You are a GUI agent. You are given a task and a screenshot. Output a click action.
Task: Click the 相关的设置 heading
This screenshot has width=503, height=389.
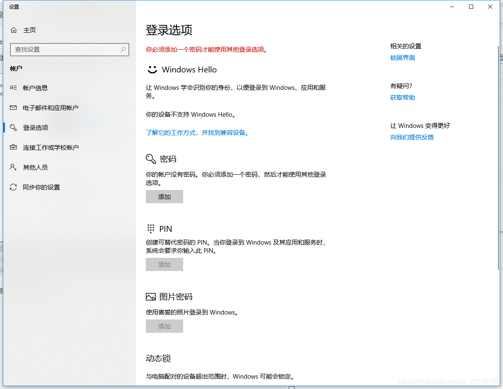pyautogui.click(x=406, y=46)
